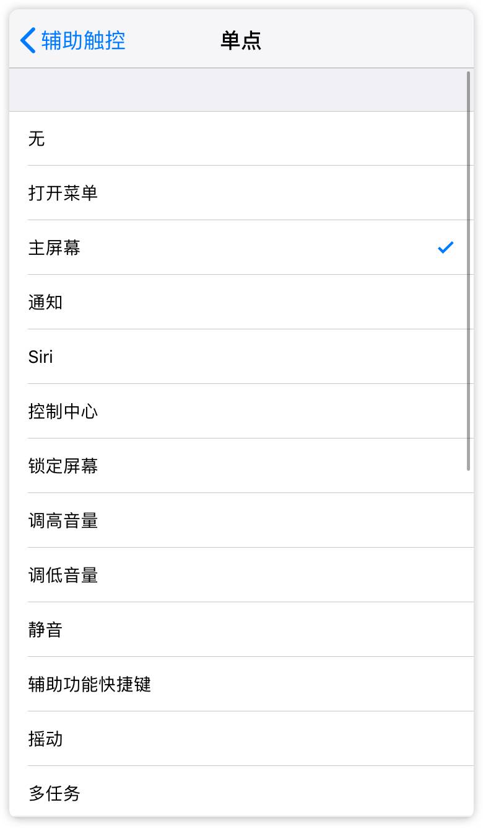The height and width of the screenshot is (828, 483).
Task: Go back to 辅助触控 settings
Action: point(83,40)
